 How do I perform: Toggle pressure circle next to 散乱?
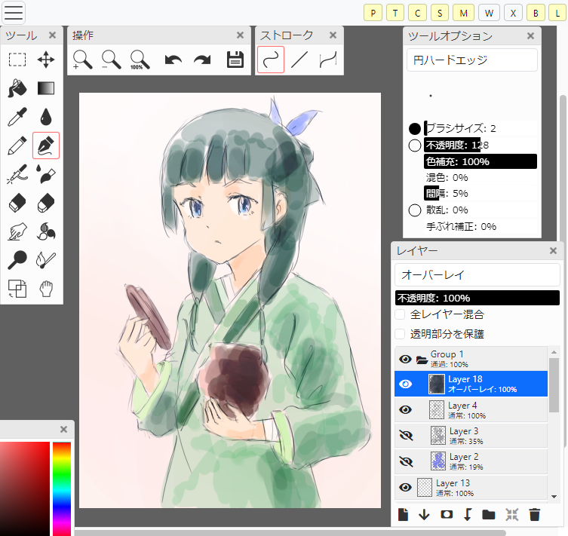pyautogui.click(x=415, y=210)
